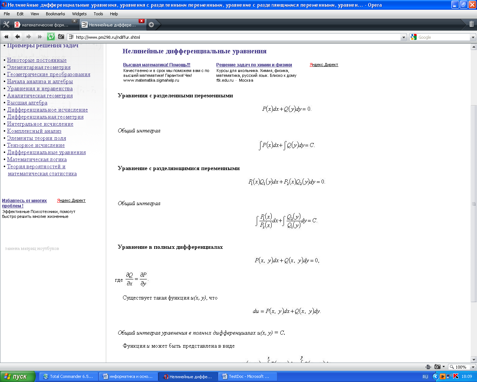Open the 'Некоторые постоянные' link
477x382 pixels.
pos(37,60)
